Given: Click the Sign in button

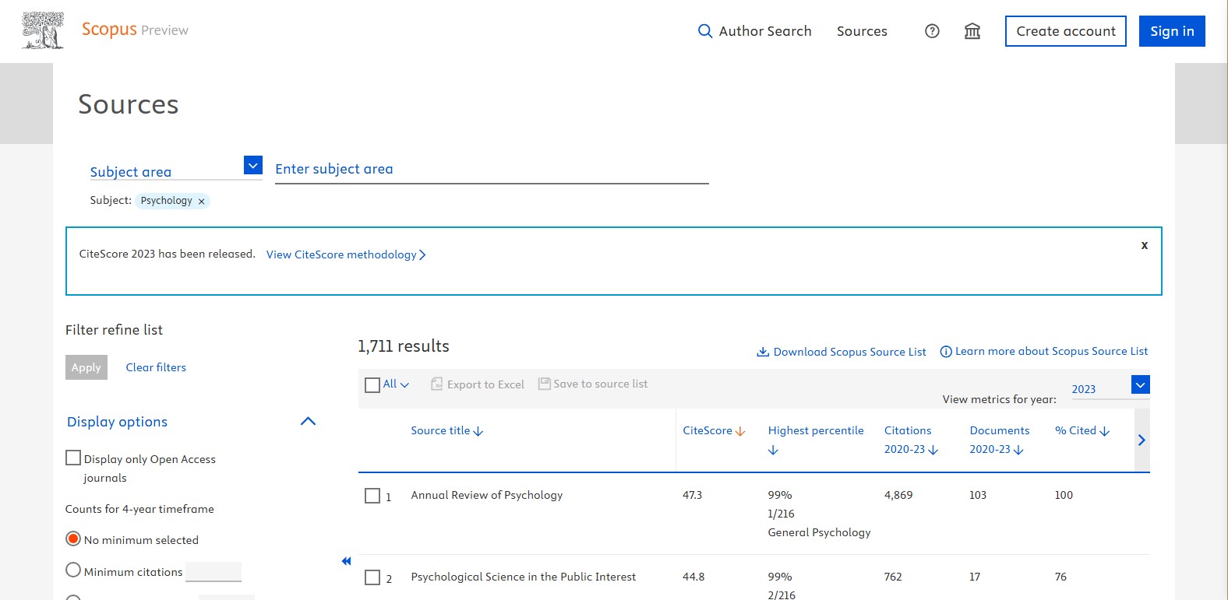Looking at the screenshot, I should (x=1172, y=31).
